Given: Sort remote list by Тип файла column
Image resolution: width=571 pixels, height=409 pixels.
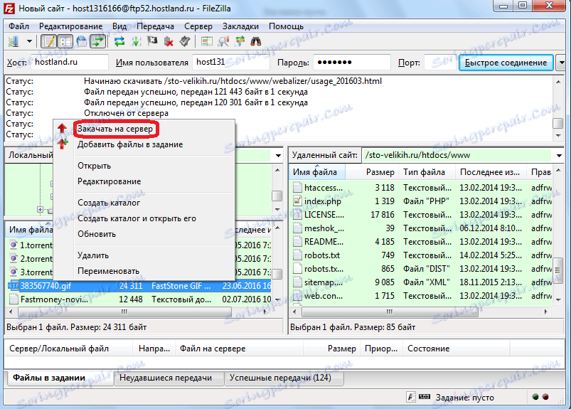Looking at the screenshot, I should pos(427,172).
